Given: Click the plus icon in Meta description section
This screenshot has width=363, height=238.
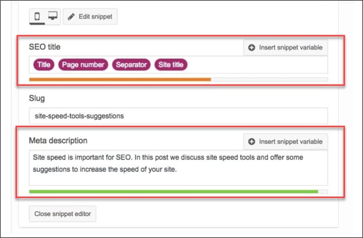Looking at the screenshot, I should point(252,141).
